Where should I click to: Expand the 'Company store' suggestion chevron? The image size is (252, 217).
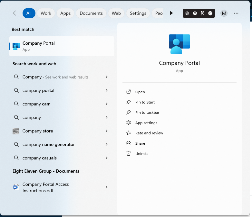point(106,131)
